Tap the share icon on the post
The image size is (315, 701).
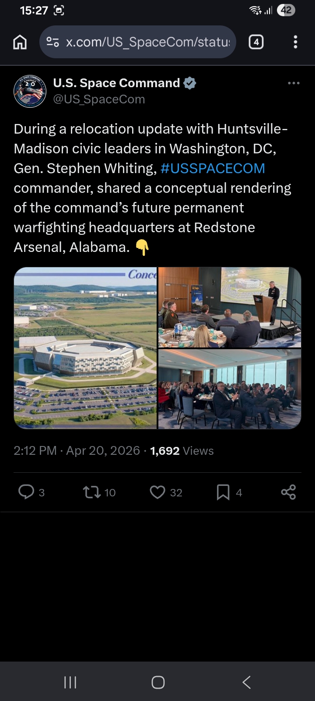click(288, 492)
